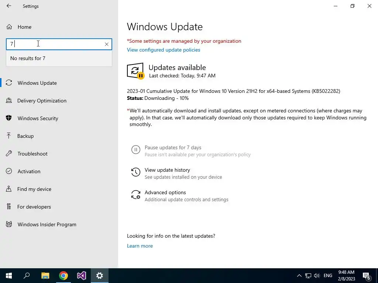The width and height of the screenshot is (378, 283).
Task: Click the volume speaker tray icon
Action: click(x=317, y=276)
